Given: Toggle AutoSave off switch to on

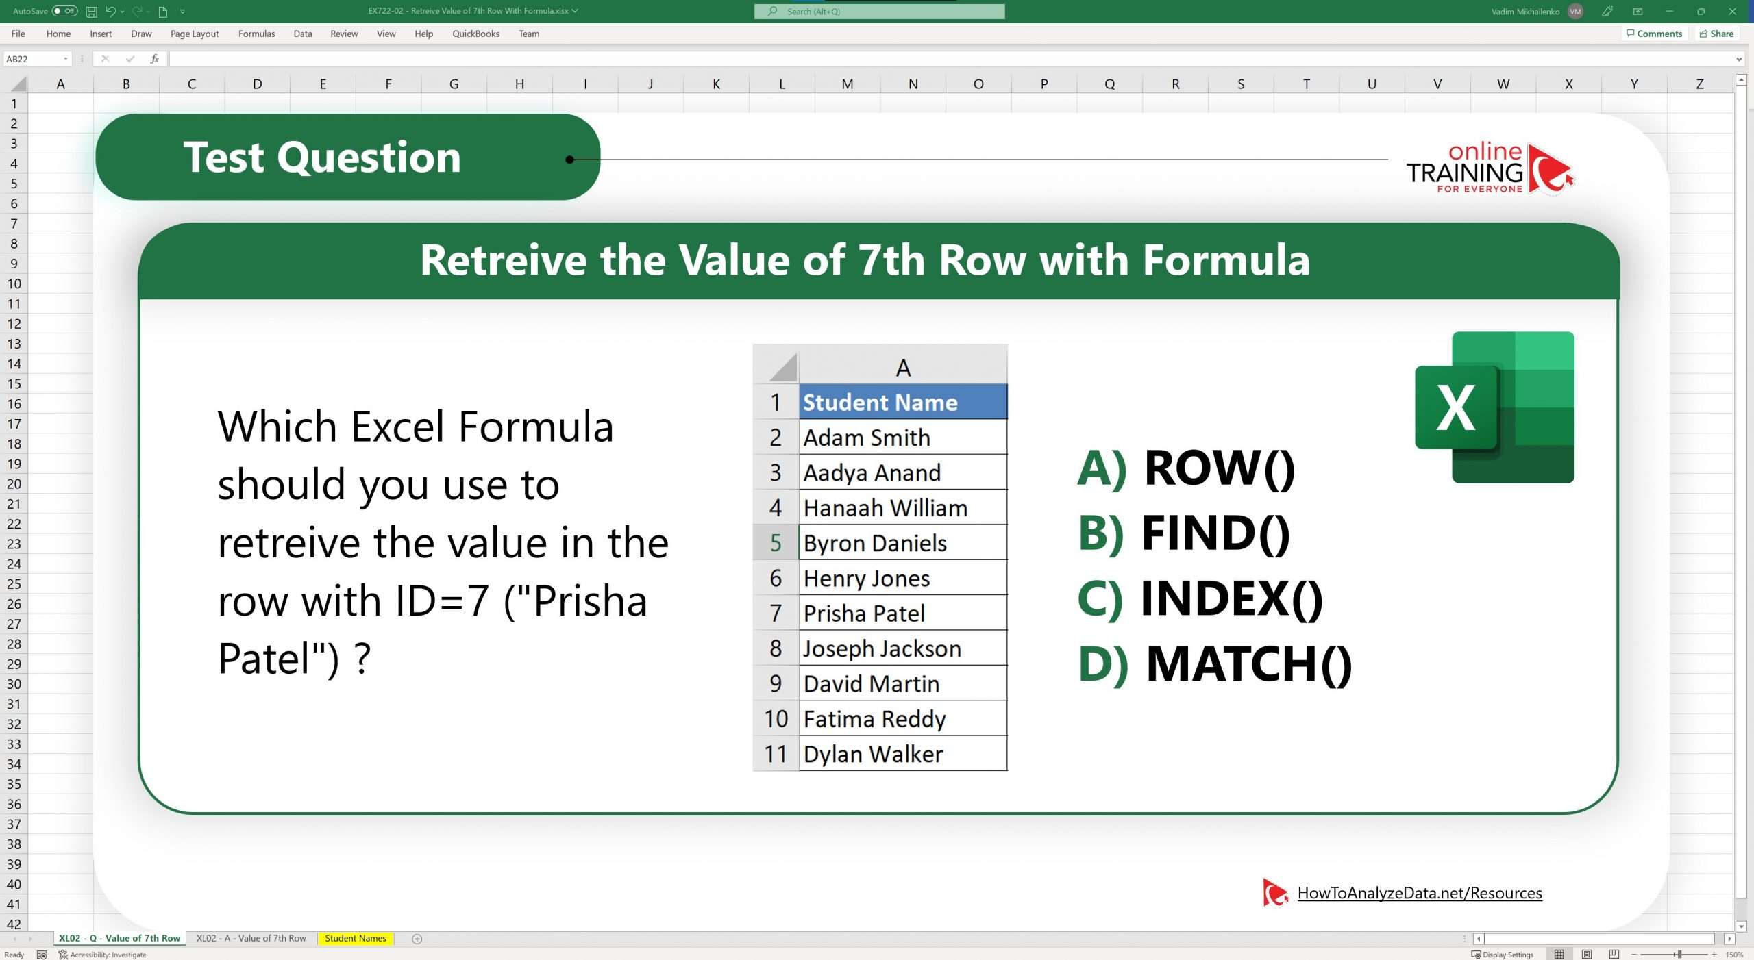Looking at the screenshot, I should click(60, 11).
